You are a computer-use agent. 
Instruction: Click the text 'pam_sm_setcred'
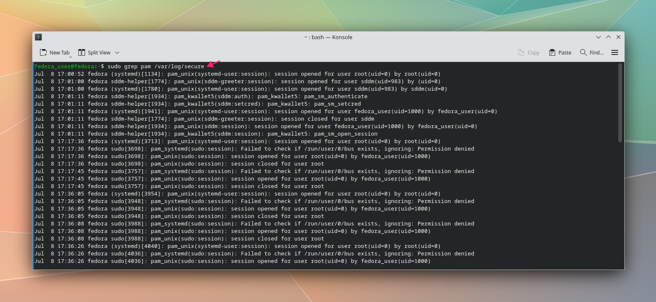(x=338, y=104)
